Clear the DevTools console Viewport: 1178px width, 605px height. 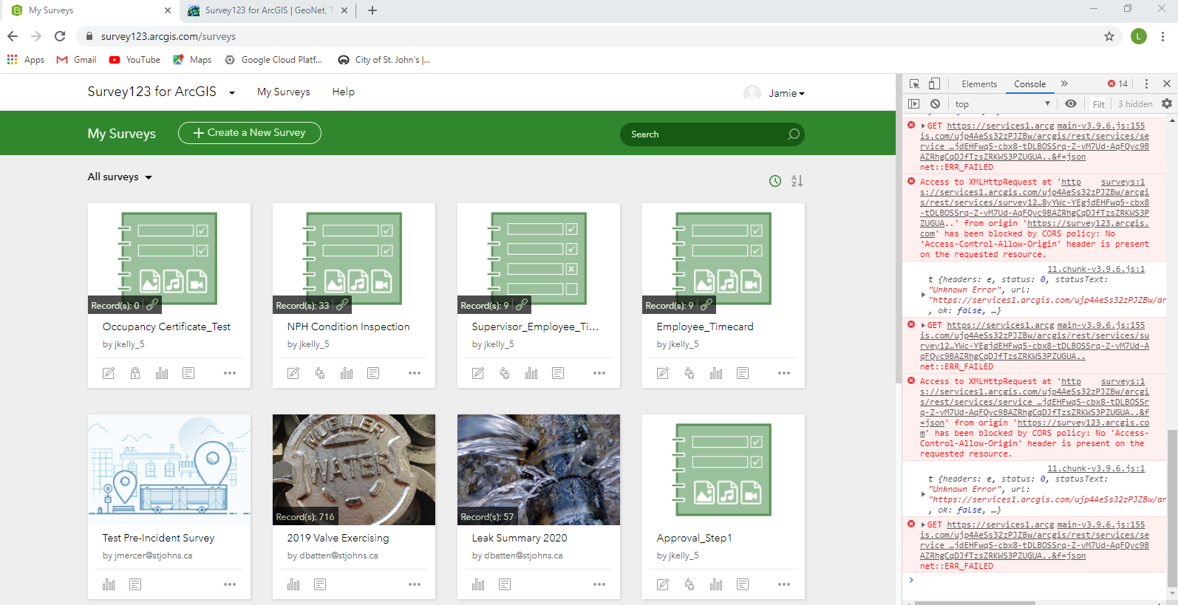936,104
